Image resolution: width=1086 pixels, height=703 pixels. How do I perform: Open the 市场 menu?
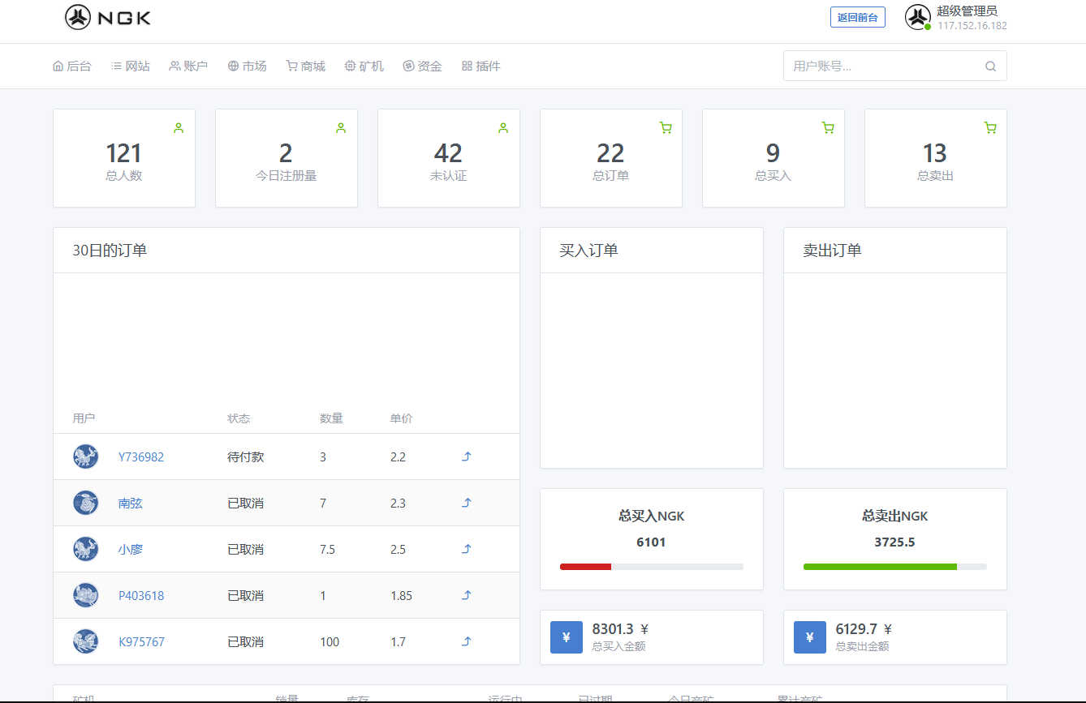pyautogui.click(x=248, y=66)
